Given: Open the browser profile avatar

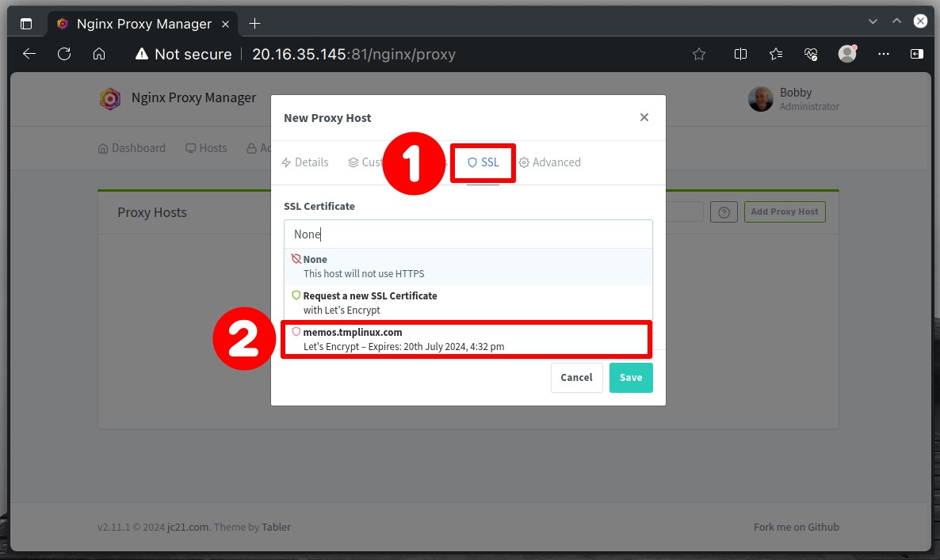Looking at the screenshot, I should click(847, 54).
